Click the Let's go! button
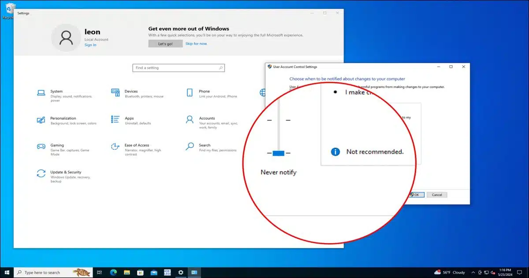The image size is (529, 278). [x=165, y=44]
